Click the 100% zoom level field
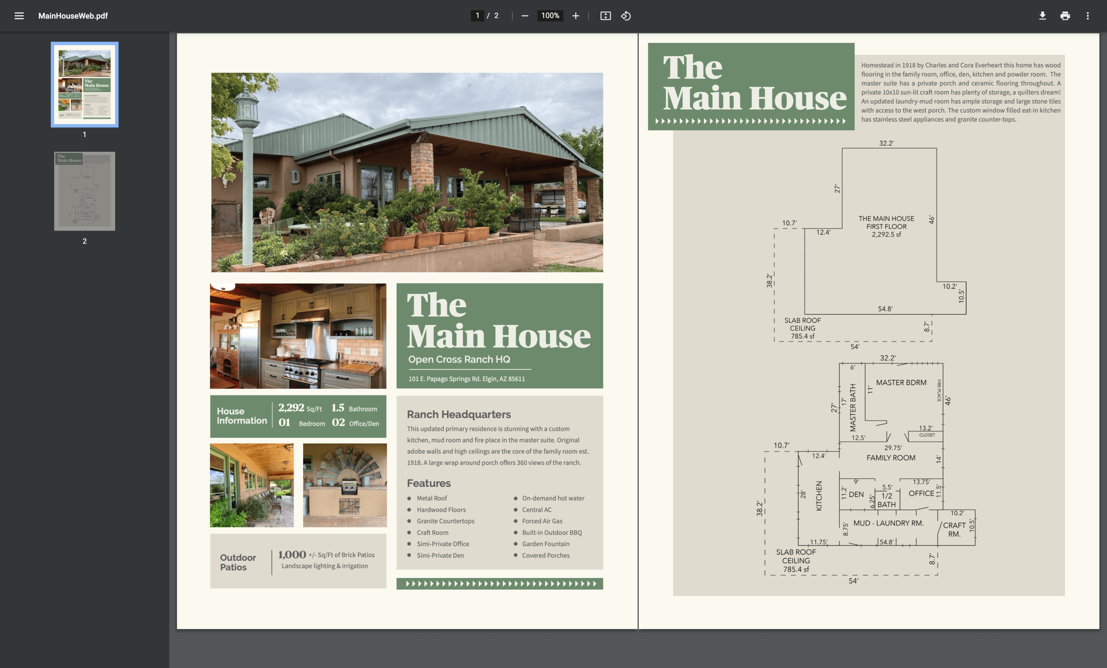The height and width of the screenshot is (668, 1107). [550, 16]
